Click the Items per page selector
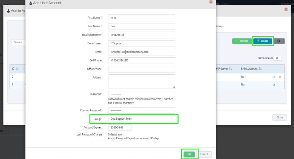 point(277,58)
